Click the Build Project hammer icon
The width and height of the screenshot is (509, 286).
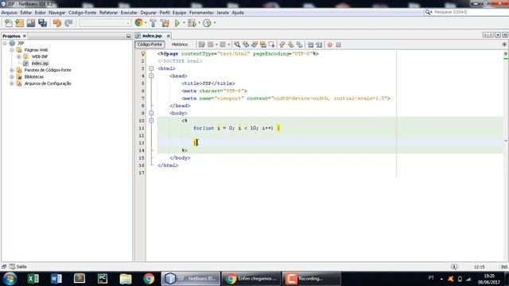(x=153, y=23)
